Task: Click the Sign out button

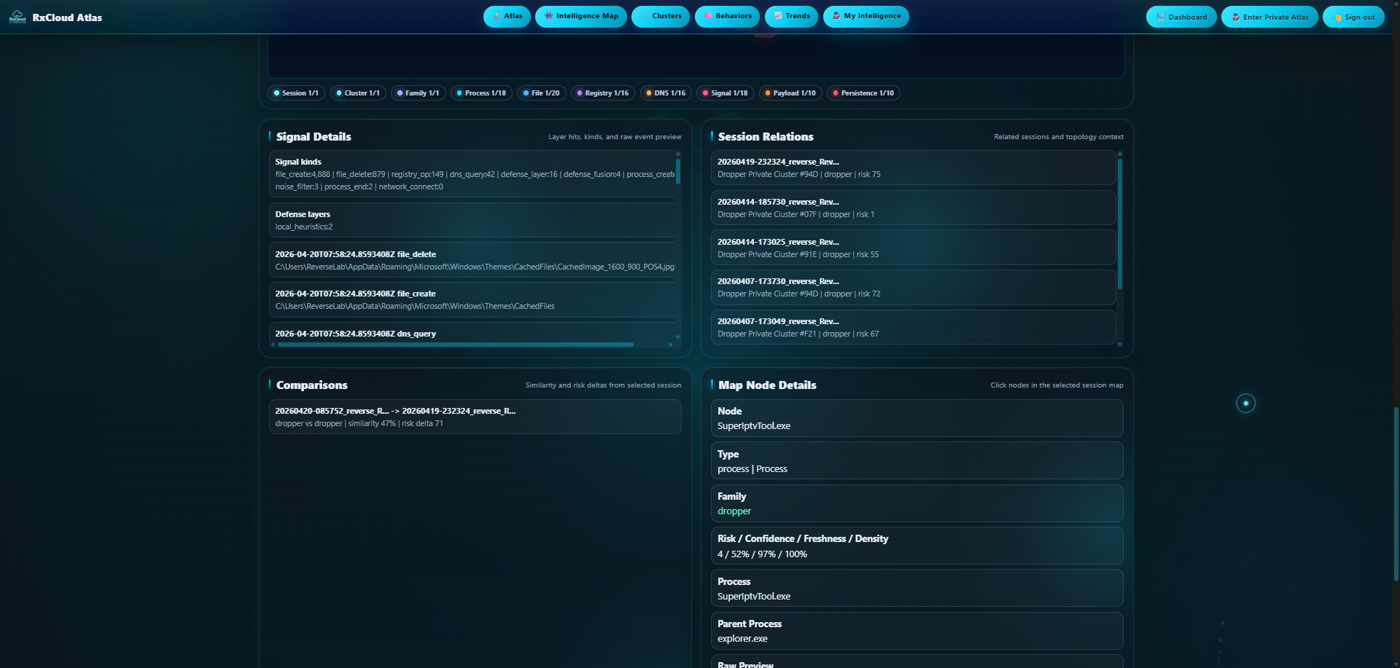Action: (x=1353, y=17)
